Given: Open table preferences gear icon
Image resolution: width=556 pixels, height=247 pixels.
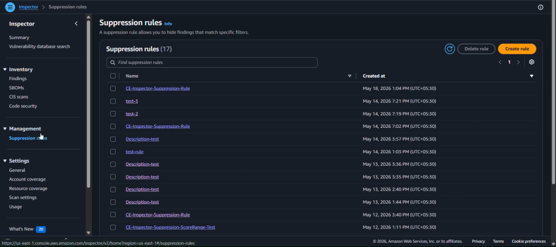Looking at the screenshot, I should click(x=531, y=62).
